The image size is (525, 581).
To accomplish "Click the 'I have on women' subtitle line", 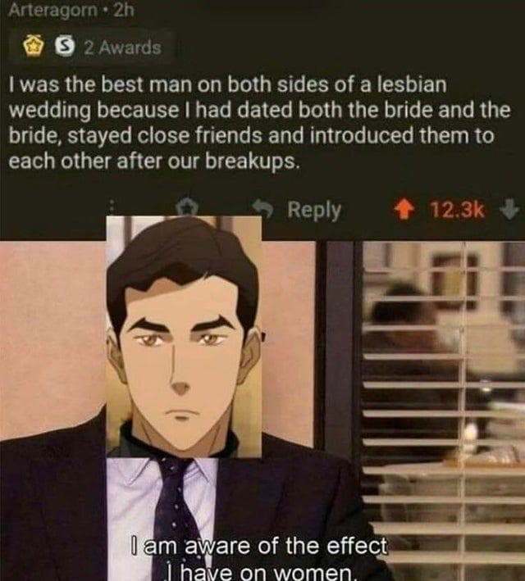I will [x=262, y=571].
